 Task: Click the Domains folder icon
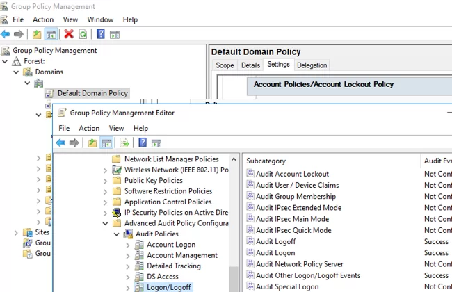pos(28,72)
